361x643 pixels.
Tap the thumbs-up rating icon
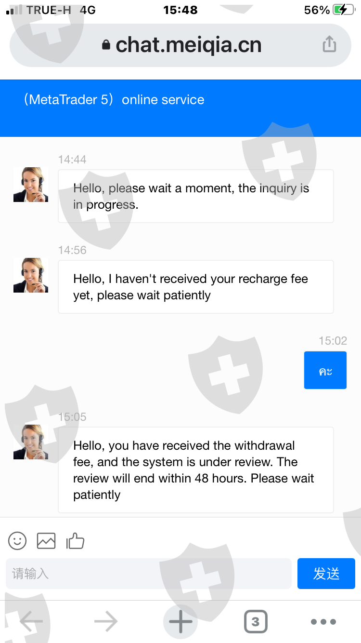(75, 541)
